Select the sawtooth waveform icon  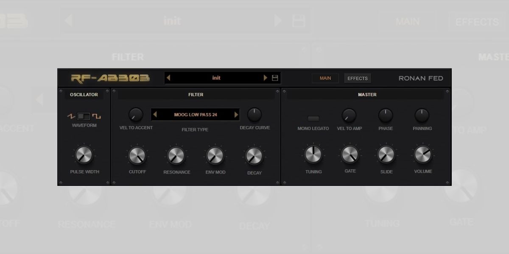(x=71, y=116)
